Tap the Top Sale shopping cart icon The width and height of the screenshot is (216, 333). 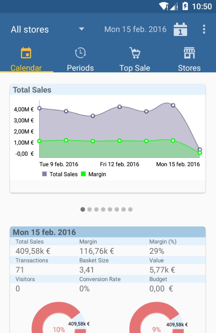click(135, 53)
